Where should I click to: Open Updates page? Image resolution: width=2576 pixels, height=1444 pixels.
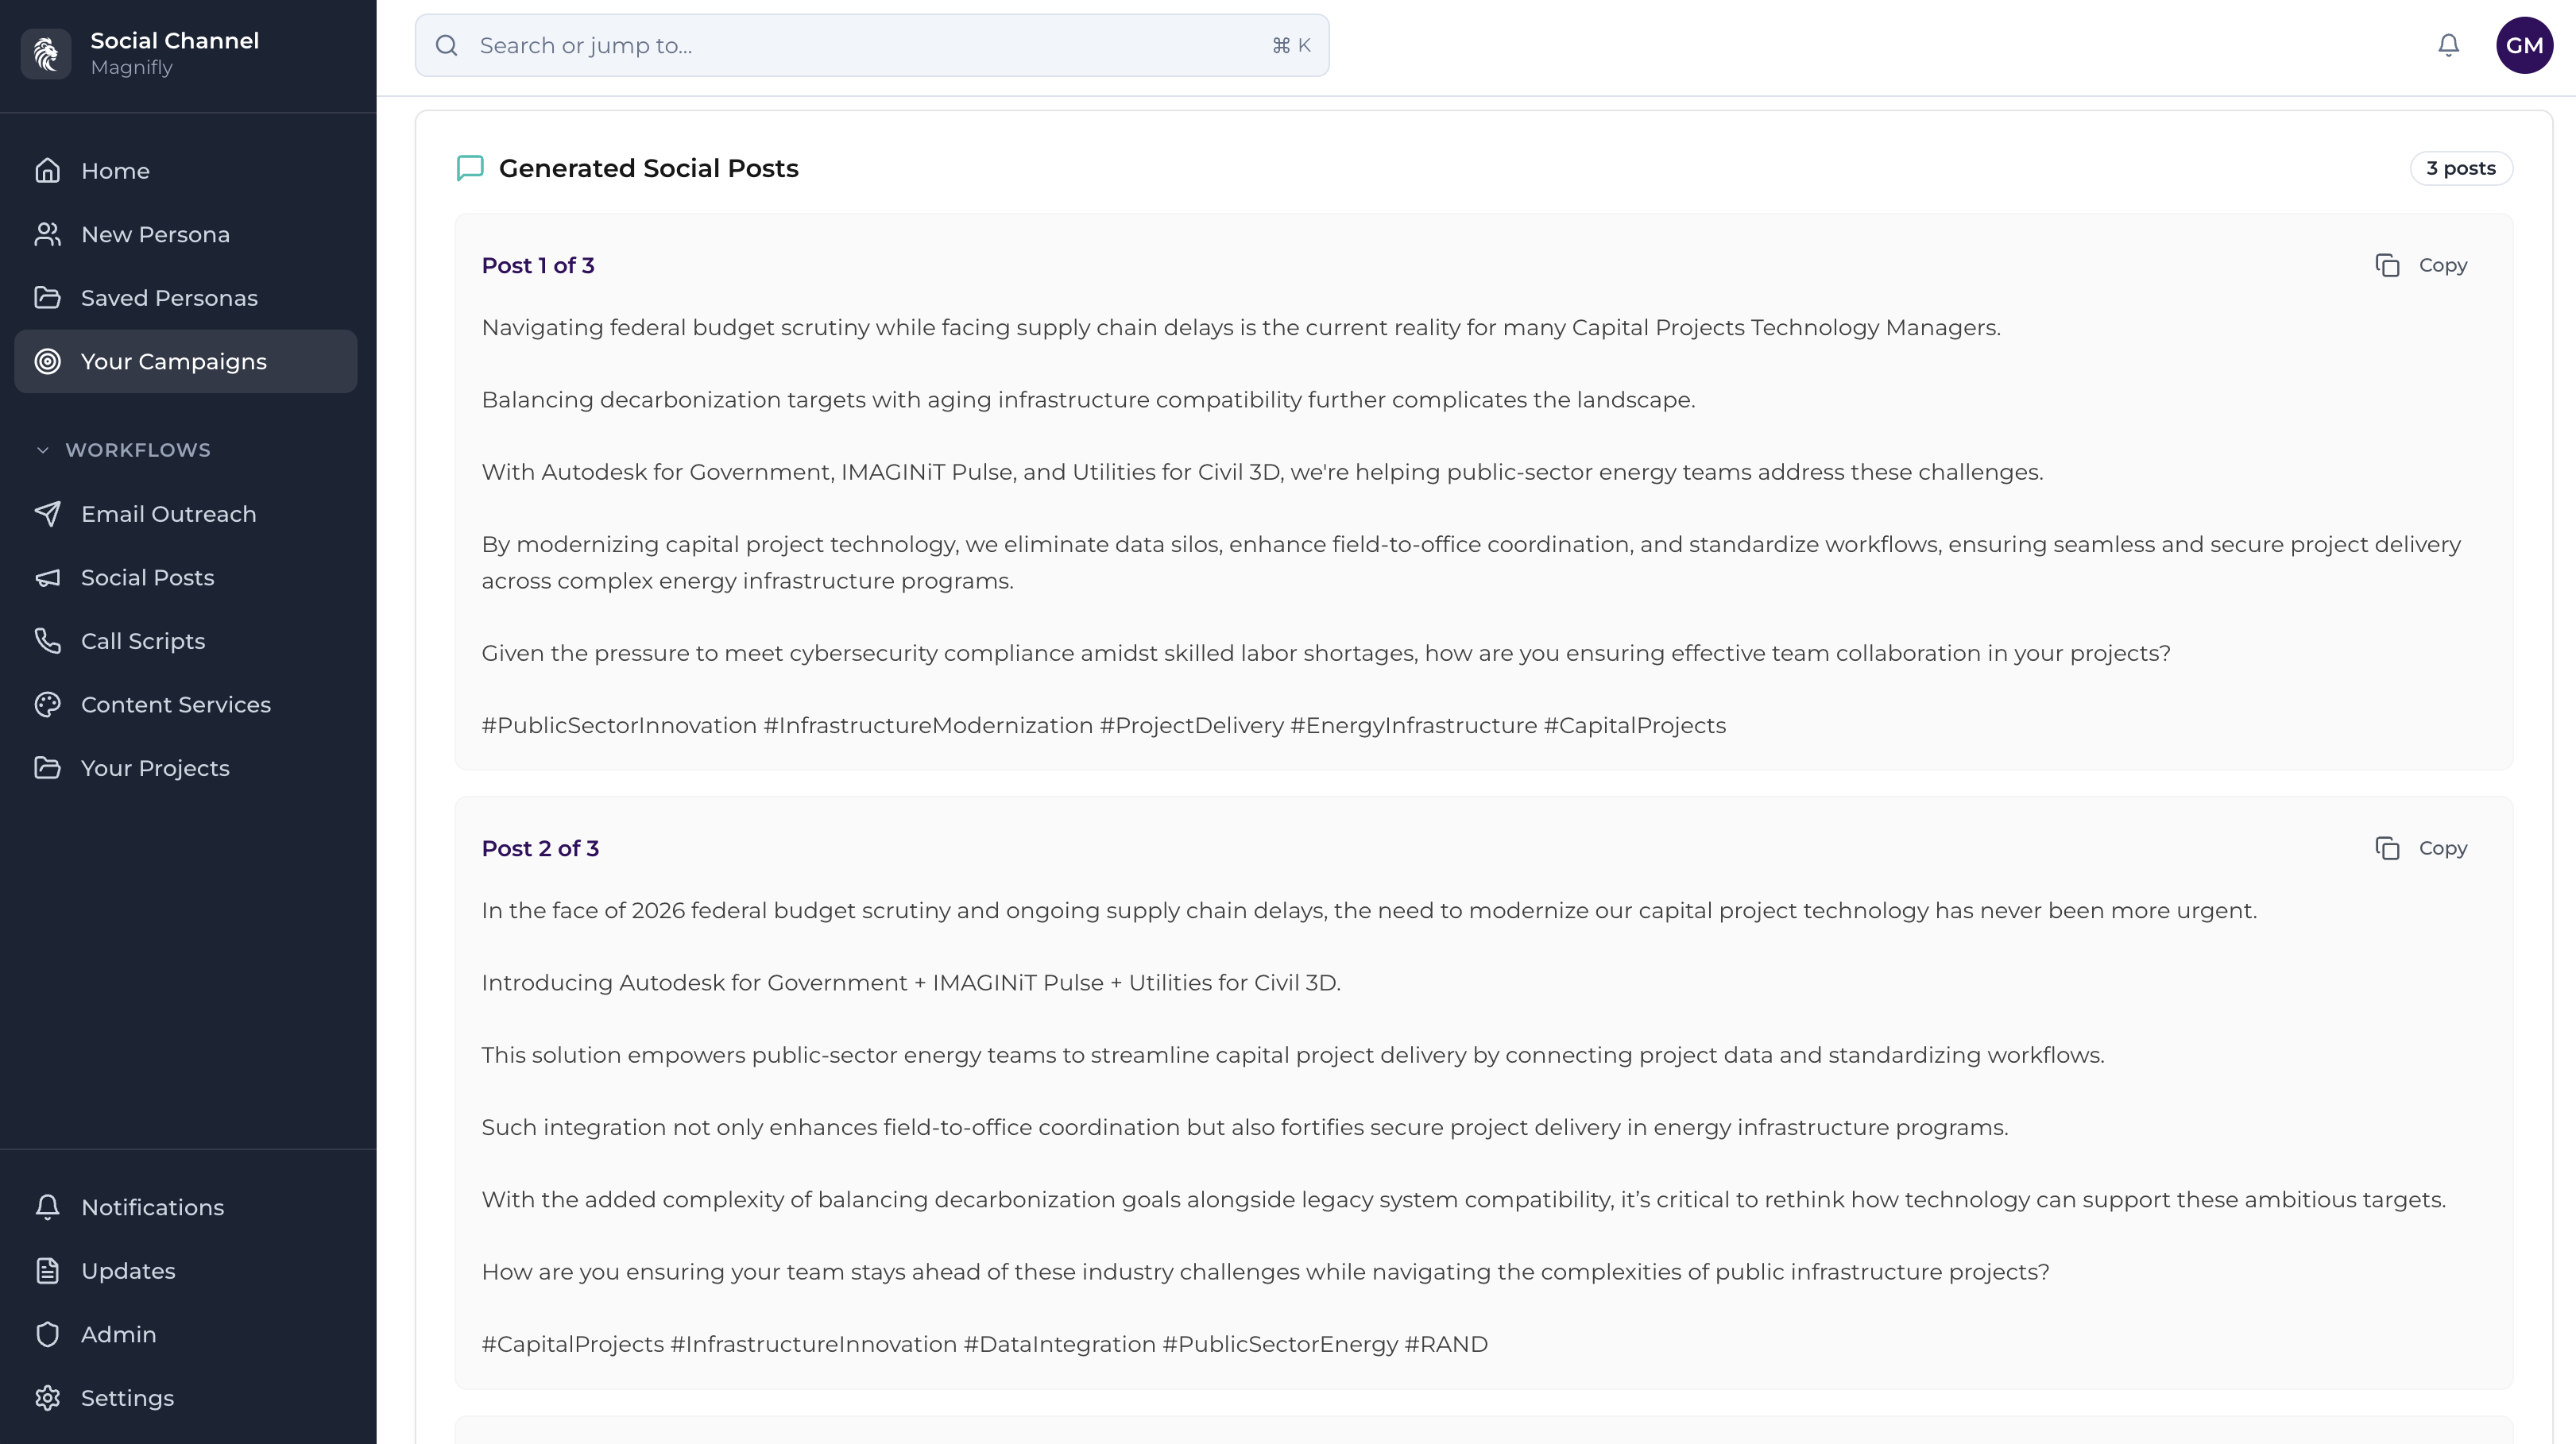[128, 1270]
